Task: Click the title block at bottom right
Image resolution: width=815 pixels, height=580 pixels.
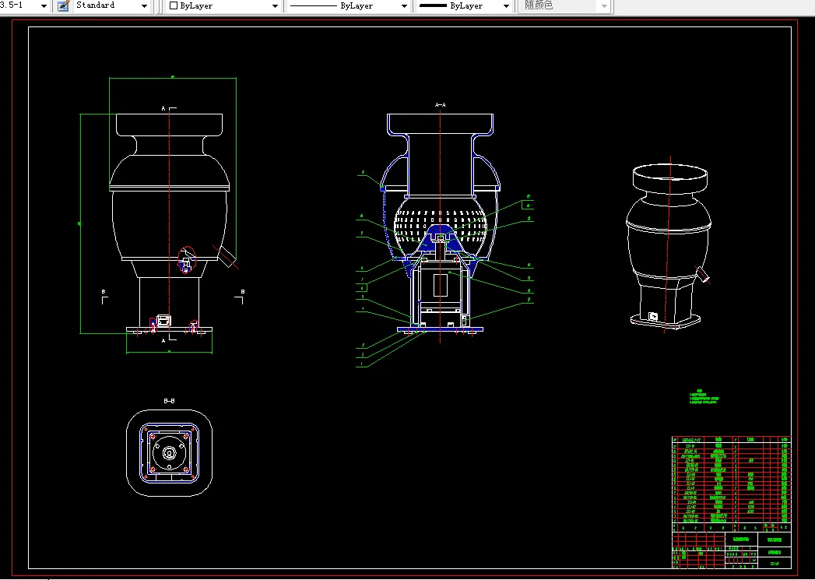Action: coord(730,549)
